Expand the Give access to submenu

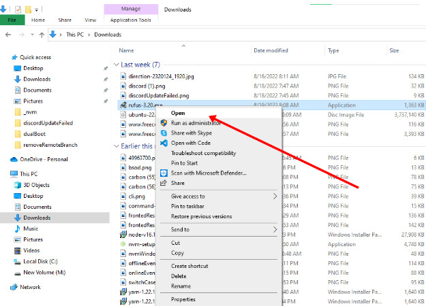click(x=275, y=197)
